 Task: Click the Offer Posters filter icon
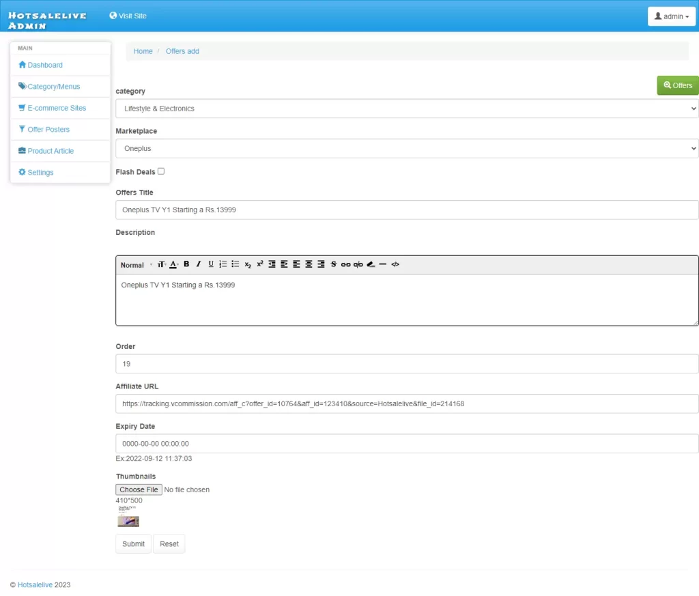[23, 129]
